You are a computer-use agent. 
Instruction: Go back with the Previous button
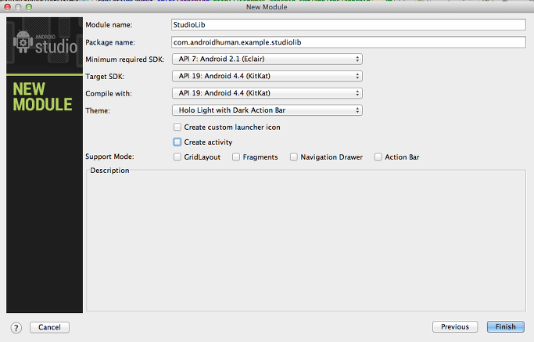[x=455, y=327]
